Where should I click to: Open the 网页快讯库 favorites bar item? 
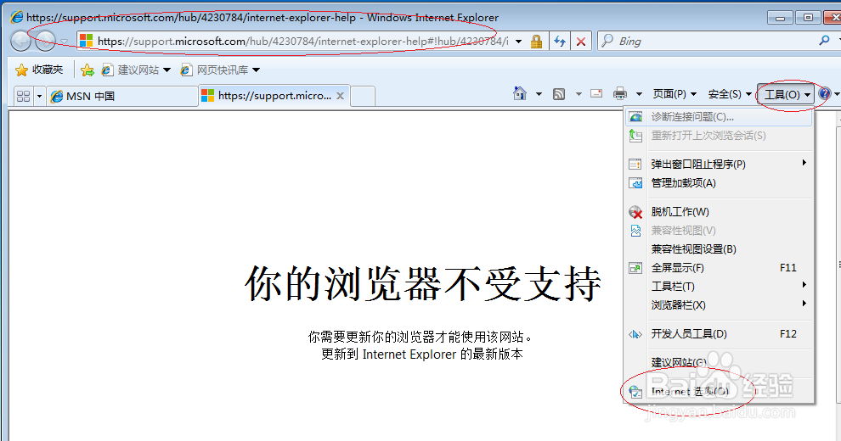(215, 70)
